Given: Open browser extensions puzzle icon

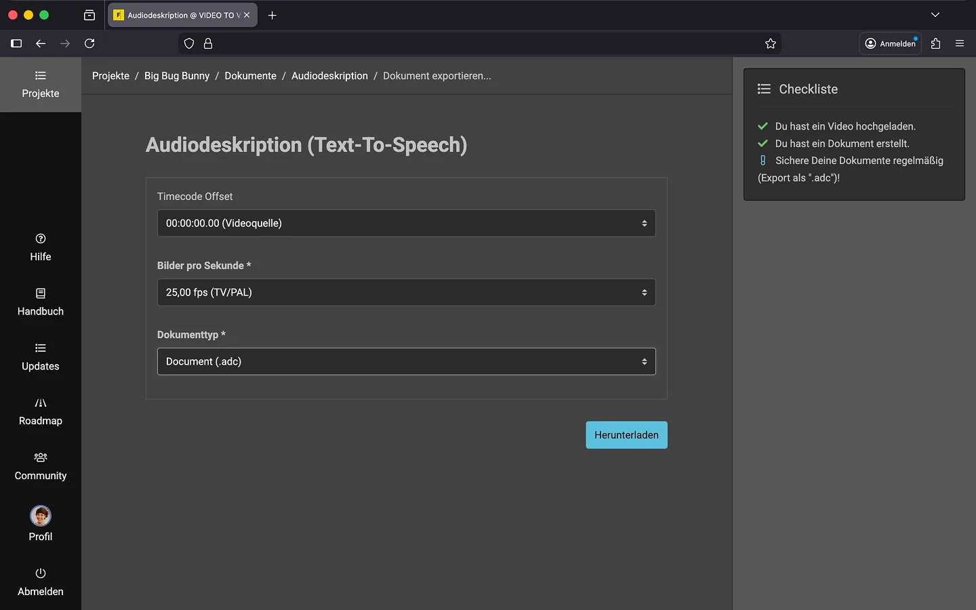Looking at the screenshot, I should tap(936, 43).
